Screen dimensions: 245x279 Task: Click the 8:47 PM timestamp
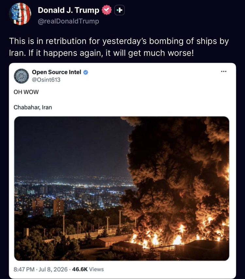click(24, 269)
